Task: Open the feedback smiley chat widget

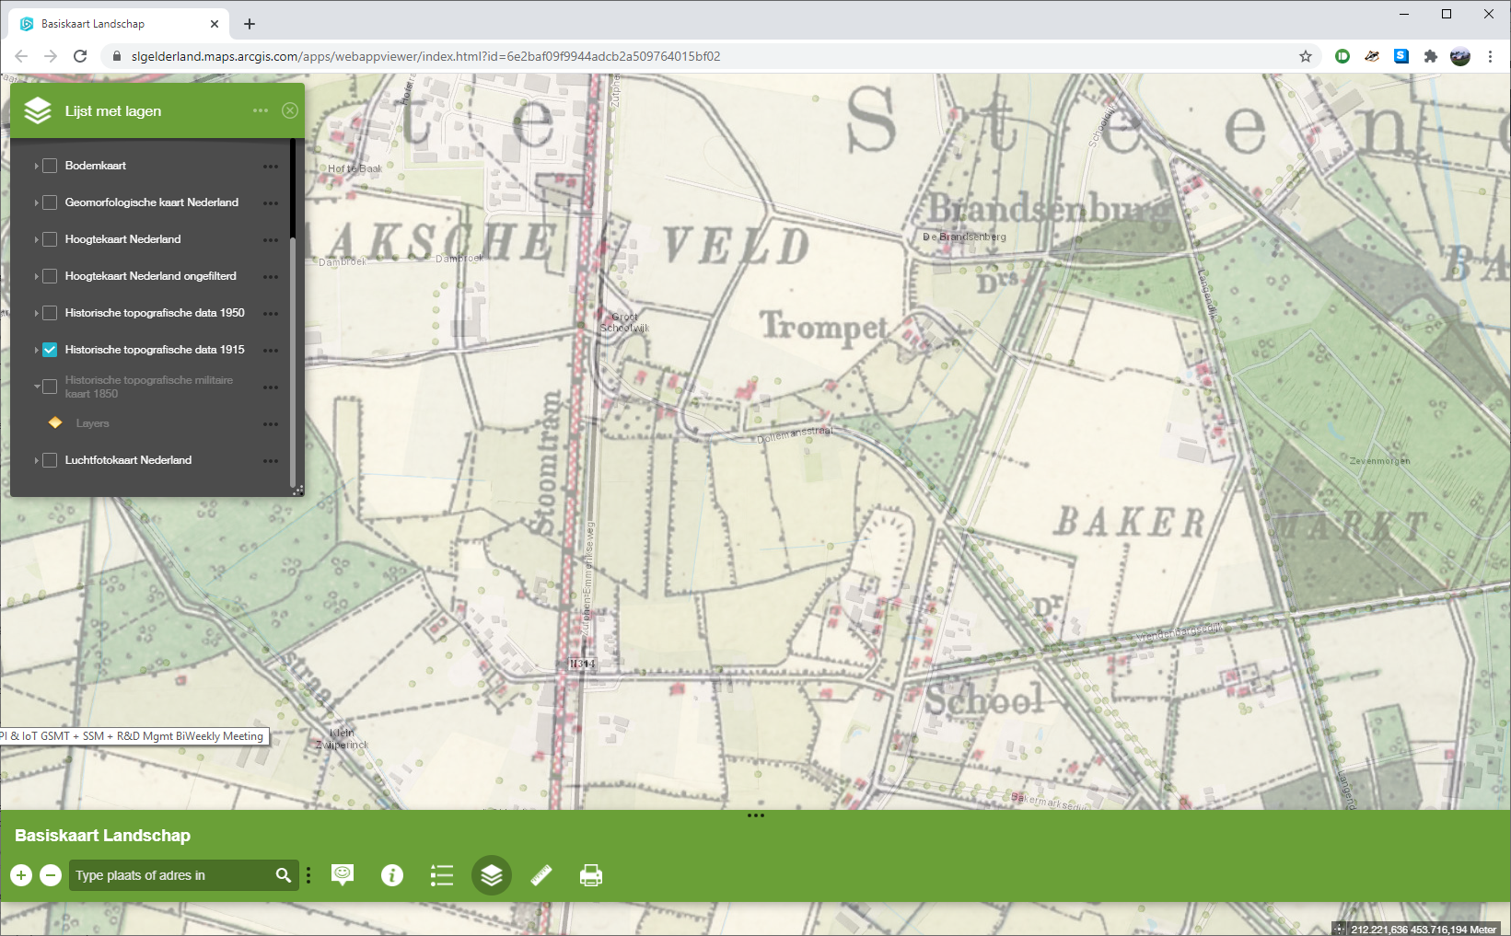Action: (x=343, y=875)
